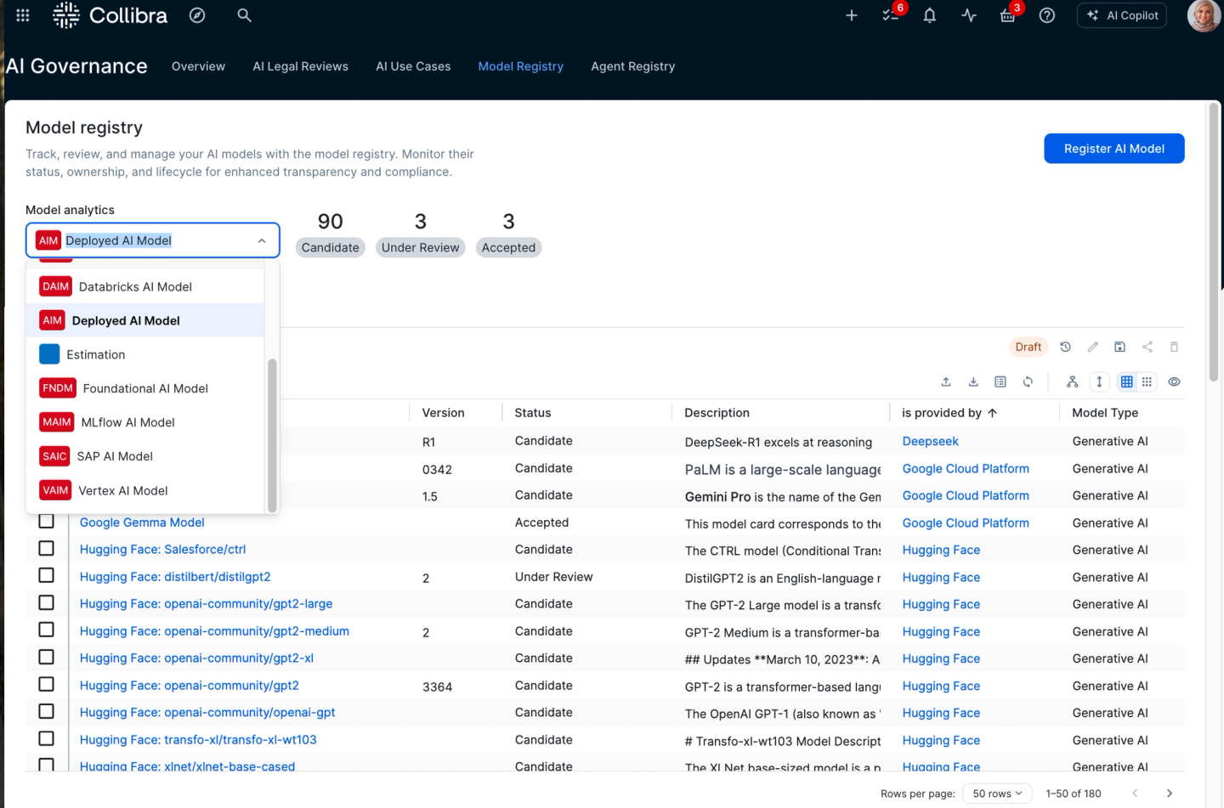
Task: Collapse the Deployed AI Model dropdown
Action: pyautogui.click(x=262, y=241)
